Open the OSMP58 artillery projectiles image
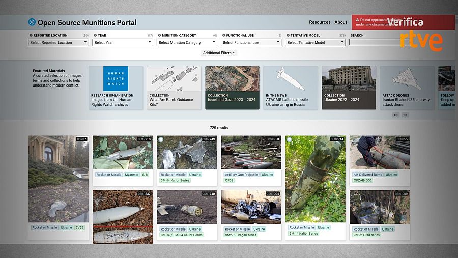The width and height of the screenshot is (458, 258). coord(251,153)
